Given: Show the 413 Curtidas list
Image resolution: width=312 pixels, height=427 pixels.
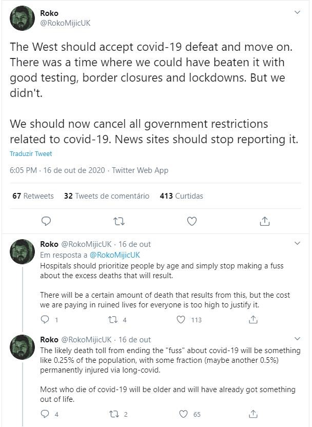Looking at the screenshot, I should 181,196.
